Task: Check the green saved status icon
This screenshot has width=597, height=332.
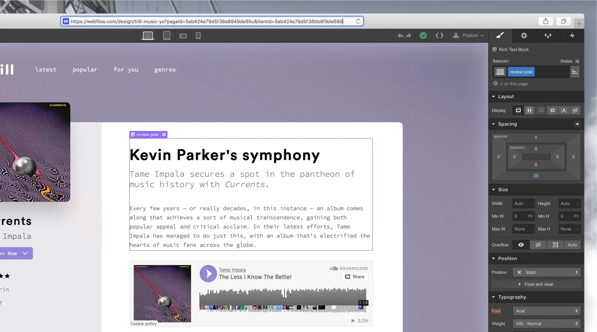Action: (x=423, y=35)
